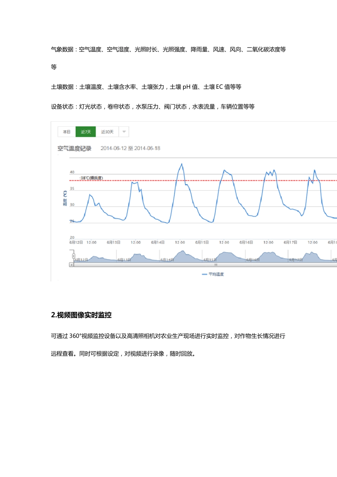
Task: Click the y-axis value 35
Action: pyautogui.click(x=72, y=188)
